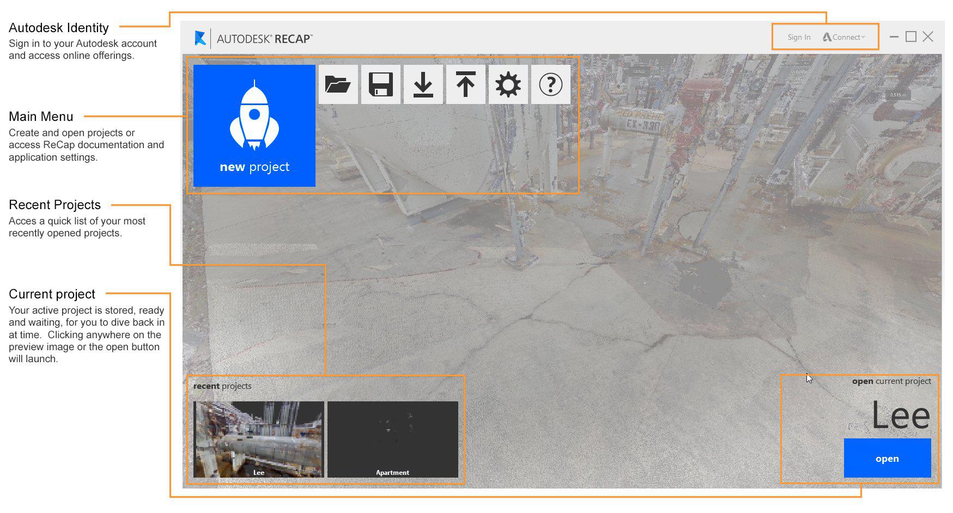Click the import download arrow icon
Image resolution: width=953 pixels, height=513 pixels.
coord(423,84)
